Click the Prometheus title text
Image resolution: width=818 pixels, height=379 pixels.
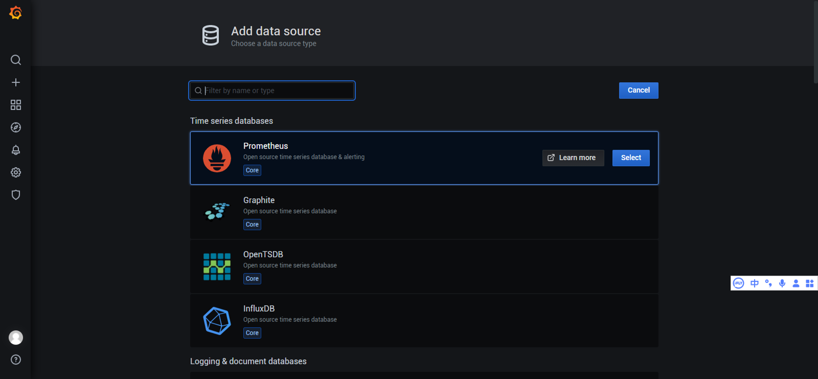(265, 146)
